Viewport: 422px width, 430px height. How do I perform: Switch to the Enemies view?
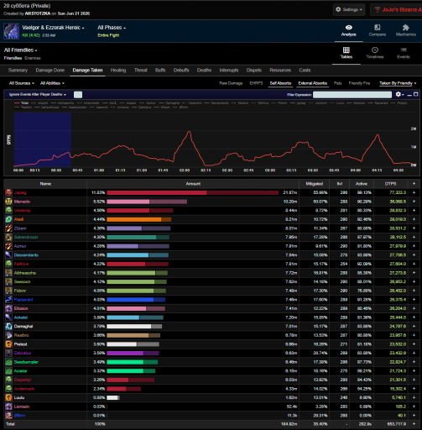pos(33,58)
